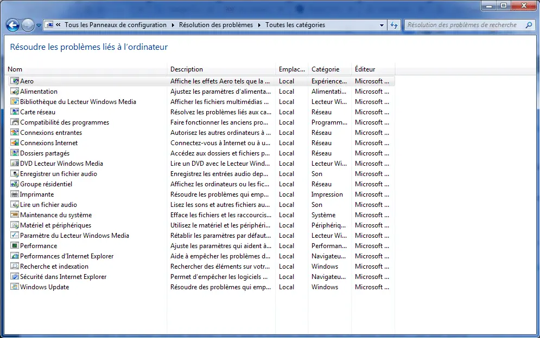
Task: Open the recent pages dropdown arrow
Action: point(39,25)
